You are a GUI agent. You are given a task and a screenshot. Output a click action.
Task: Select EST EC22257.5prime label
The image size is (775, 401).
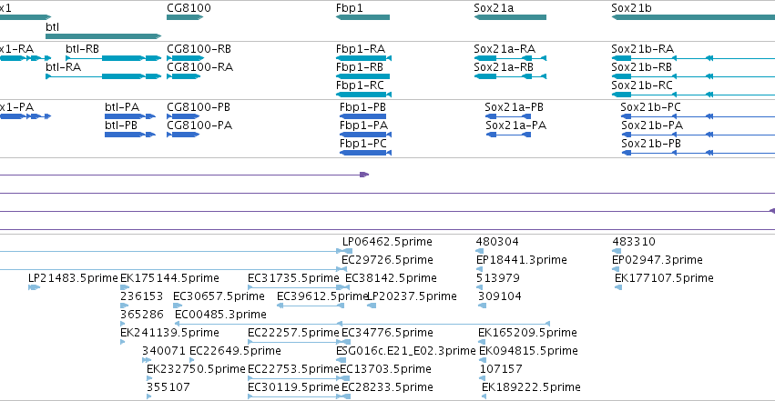coord(293,333)
